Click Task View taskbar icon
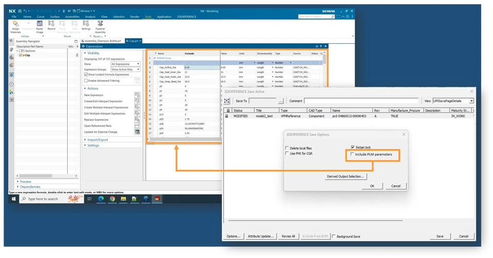493x258 pixels. point(89,199)
